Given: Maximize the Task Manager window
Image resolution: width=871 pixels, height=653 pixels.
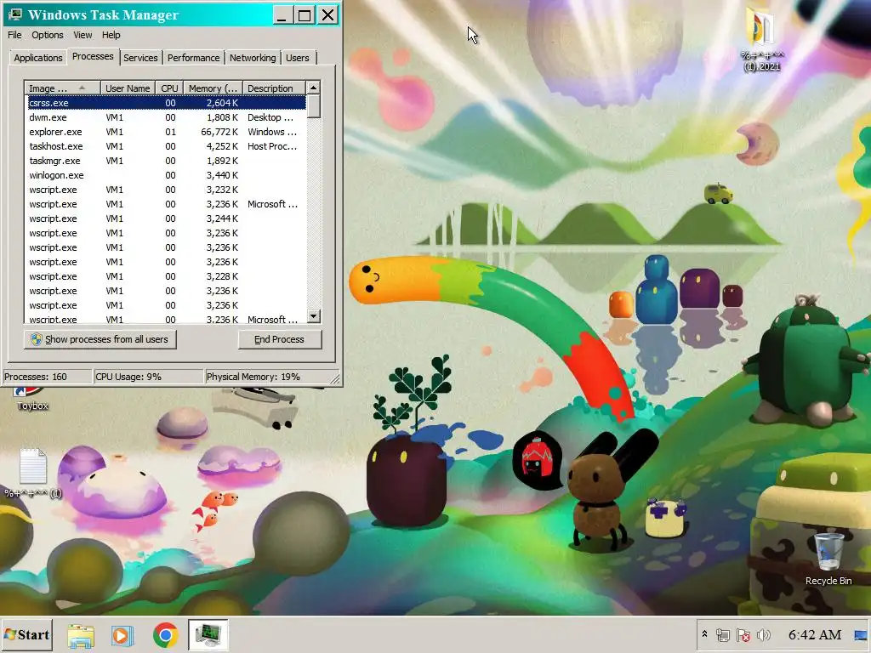Looking at the screenshot, I should pos(305,15).
